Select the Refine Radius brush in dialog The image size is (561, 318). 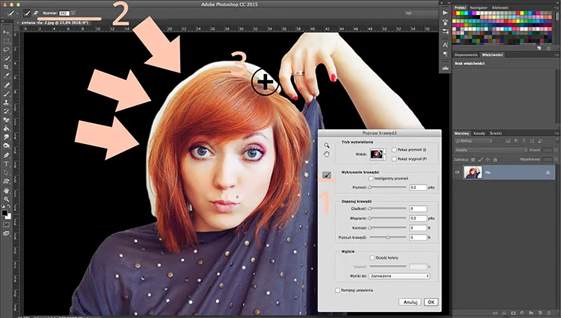coord(325,175)
